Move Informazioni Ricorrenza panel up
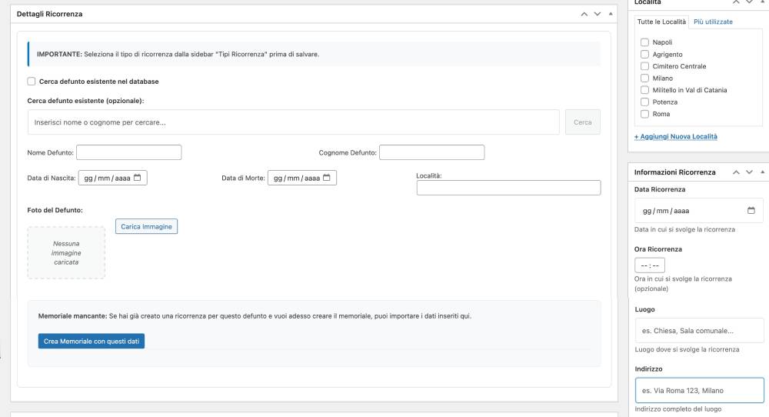769x417 pixels. 736,172
